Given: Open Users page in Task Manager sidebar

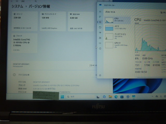Looking at the screenshot, I should point(100,38).
